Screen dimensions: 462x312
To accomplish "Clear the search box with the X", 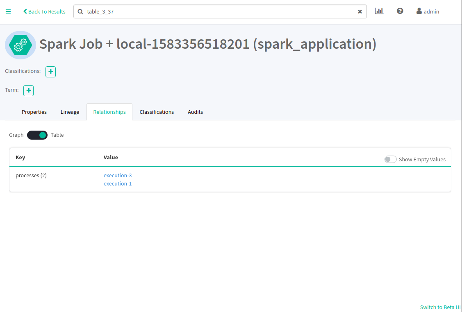I will tap(360, 11).
